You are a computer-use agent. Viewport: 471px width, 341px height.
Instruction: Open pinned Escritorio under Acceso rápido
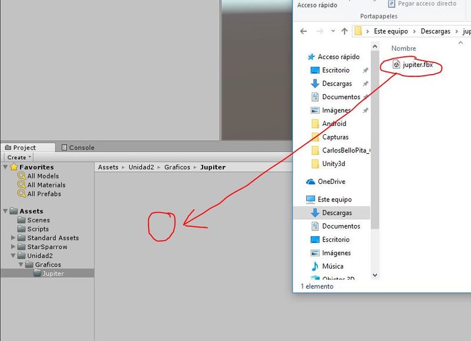(x=336, y=70)
